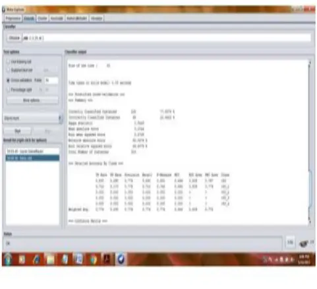Viewport: 317px width, 289px height.
Task: Select the highlighted J48 result entry
Action: click(32, 158)
